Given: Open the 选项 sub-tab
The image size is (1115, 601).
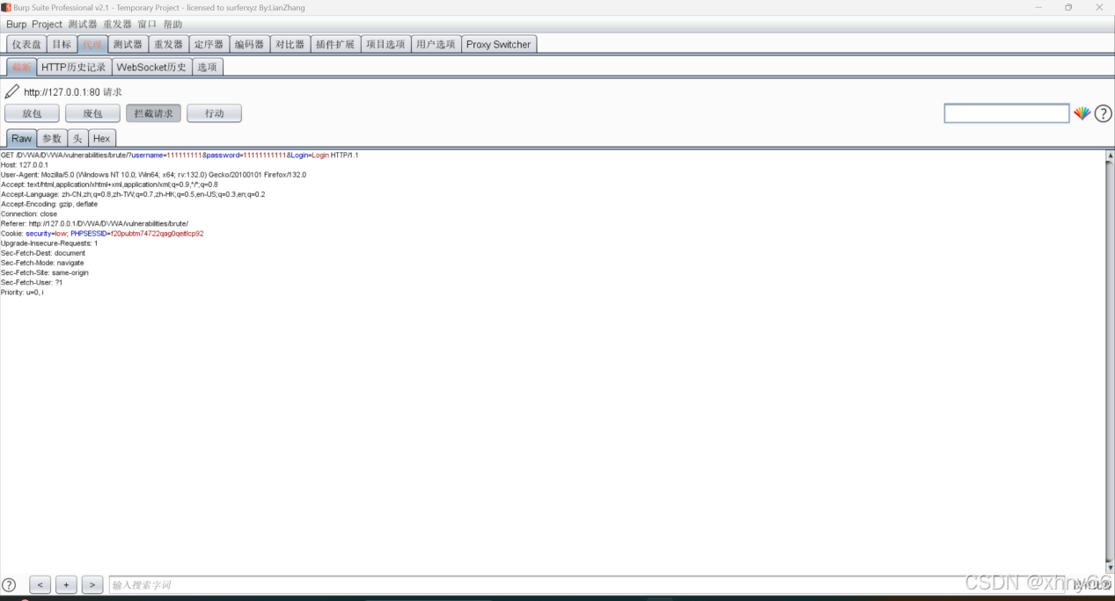Looking at the screenshot, I should point(207,67).
